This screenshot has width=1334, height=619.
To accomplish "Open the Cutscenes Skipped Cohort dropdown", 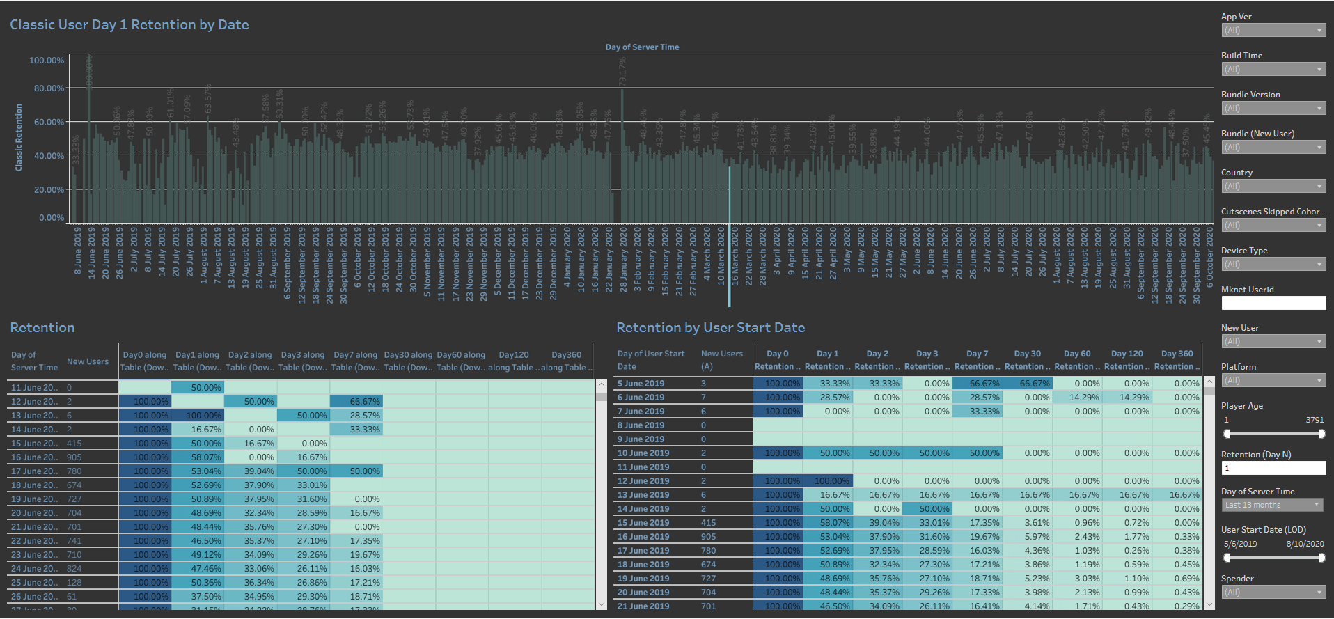I will coord(1273,225).
